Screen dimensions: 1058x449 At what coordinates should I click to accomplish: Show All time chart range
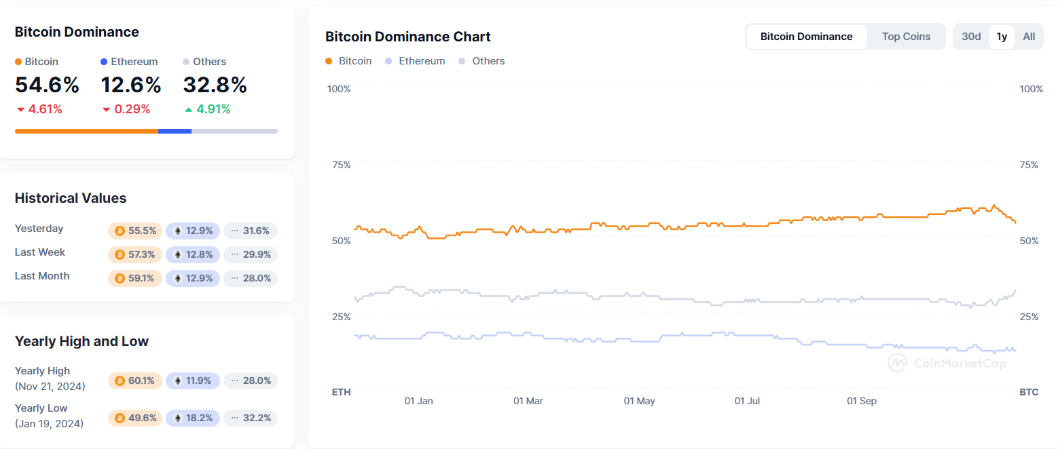click(x=1029, y=37)
